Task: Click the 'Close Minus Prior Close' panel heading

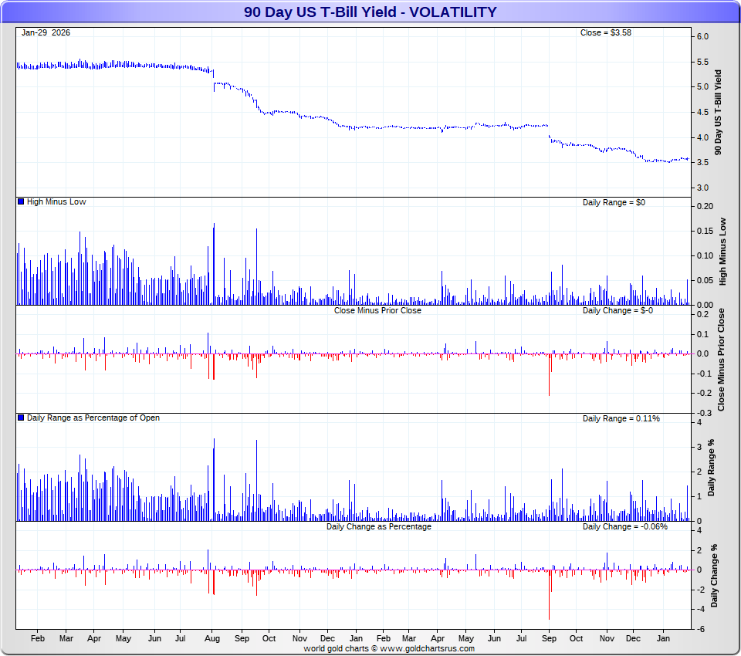Action: pyautogui.click(x=377, y=310)
